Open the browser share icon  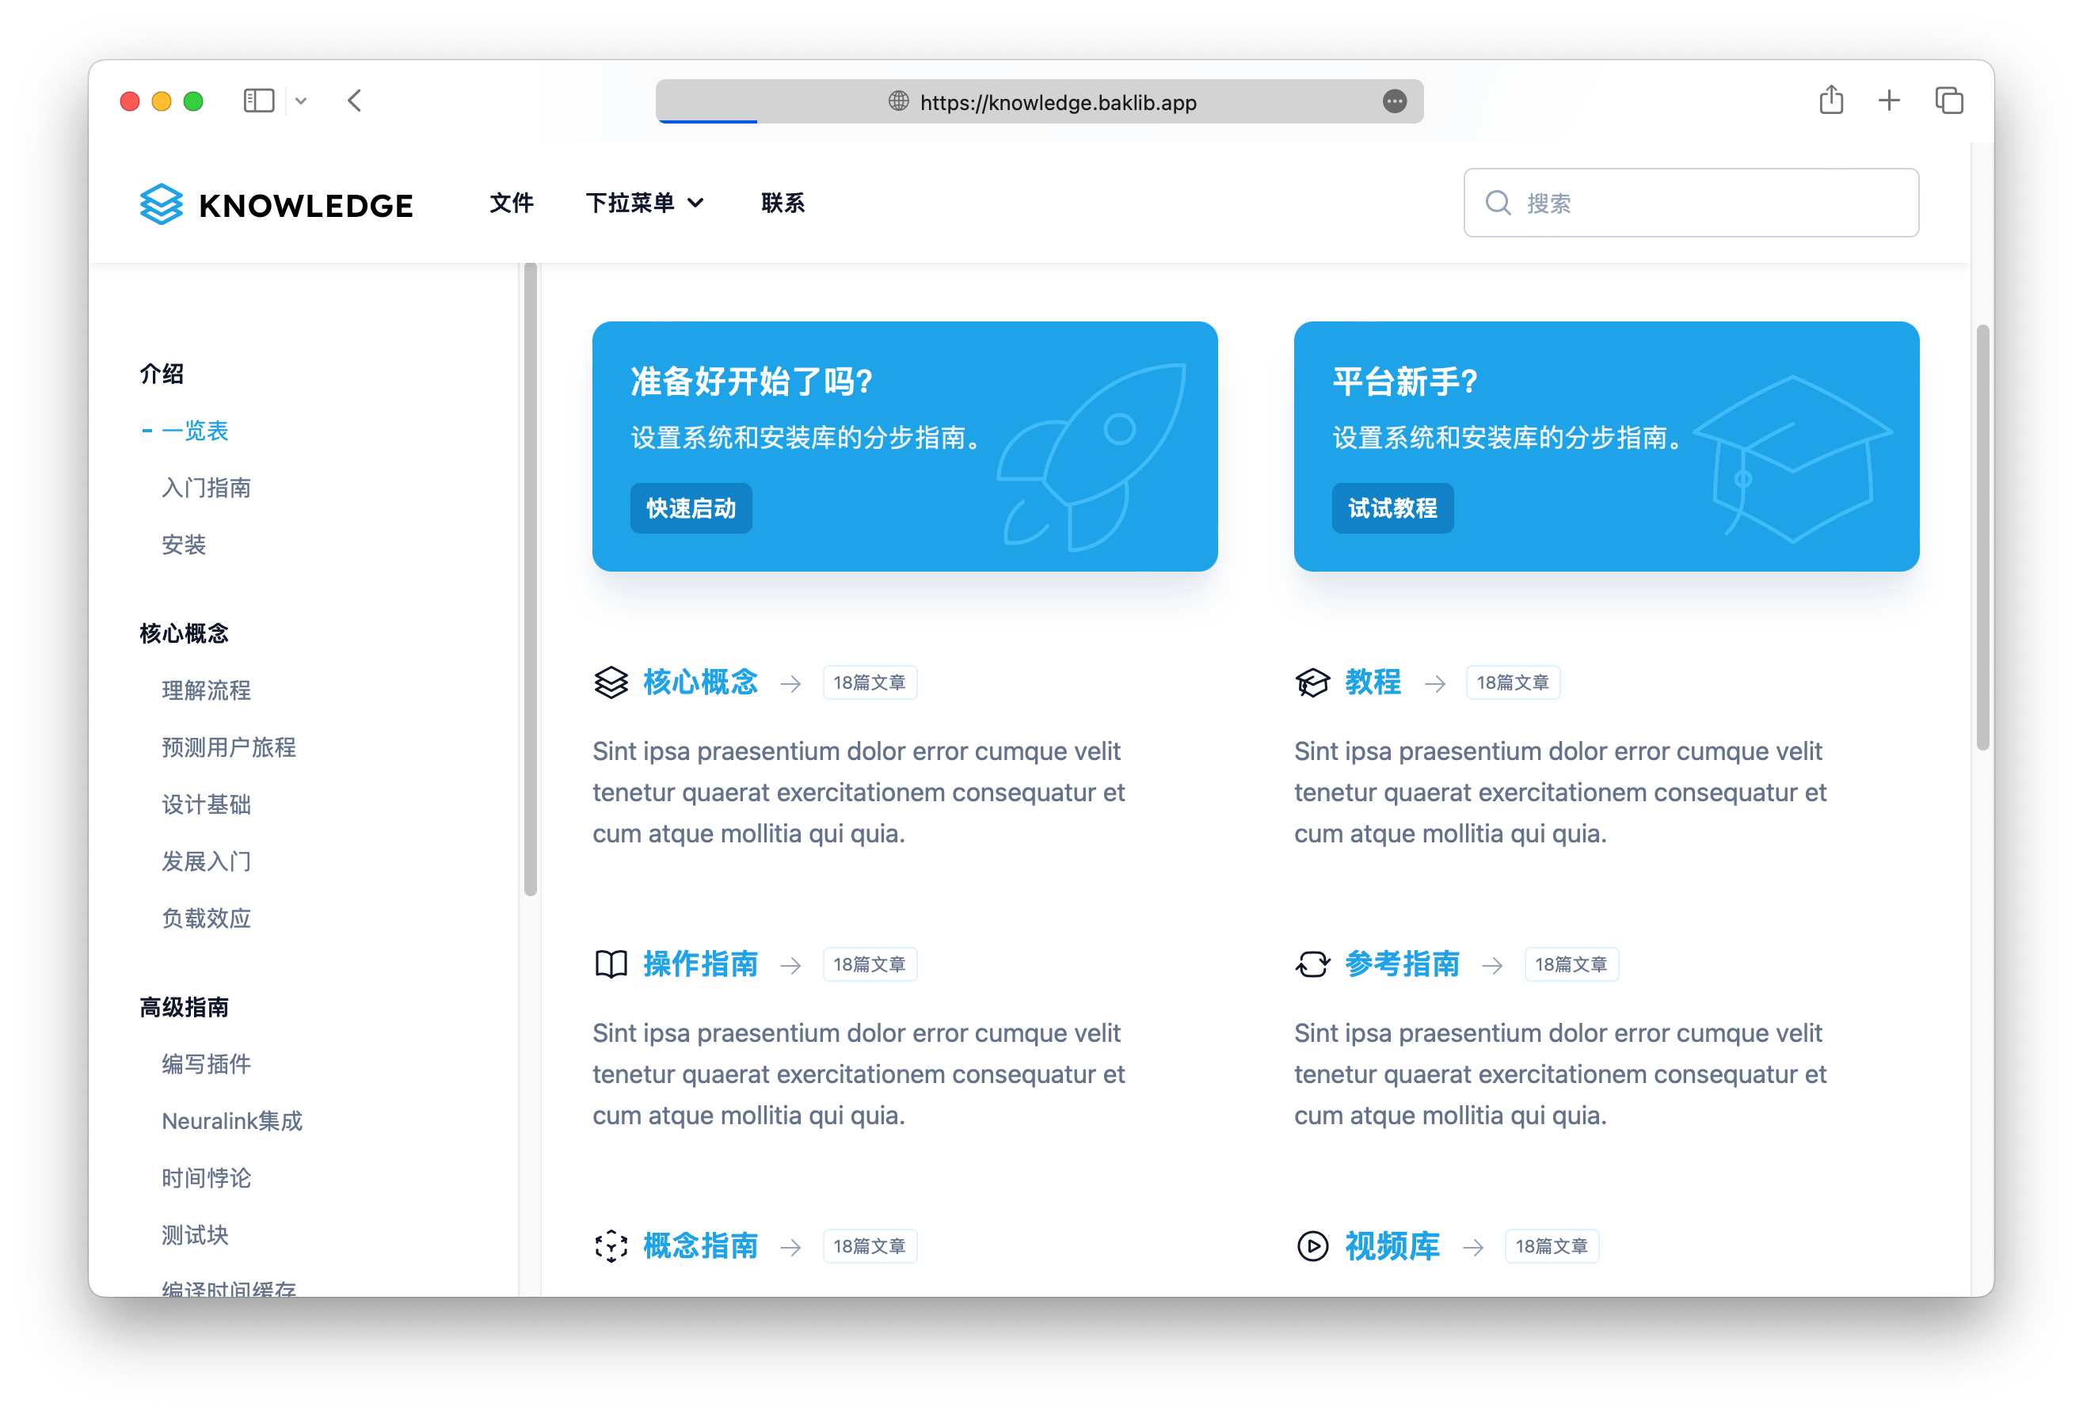click(x=1831, y=101)
